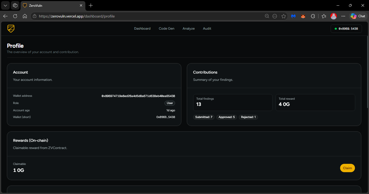
Task: Refresh the current page
Action: click(x=15, y=16)
